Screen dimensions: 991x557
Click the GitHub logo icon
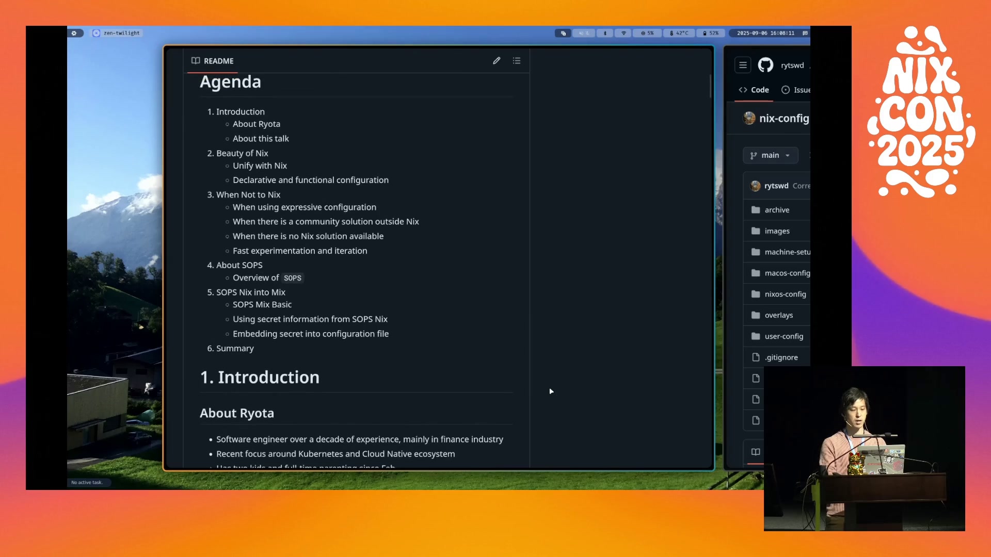[x=765, y=65]
